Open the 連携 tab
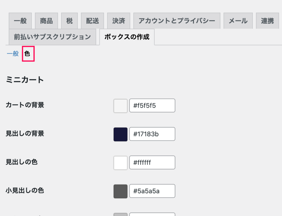This screenshot has height=216, width=282. (x=267, y=21)
